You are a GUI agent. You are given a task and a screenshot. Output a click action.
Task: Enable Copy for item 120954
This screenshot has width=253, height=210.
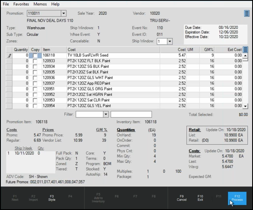[35, 106]
